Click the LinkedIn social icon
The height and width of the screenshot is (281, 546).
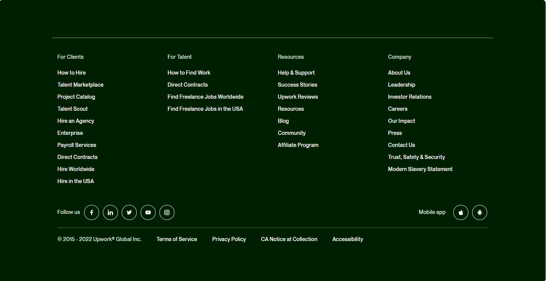pyautogui.click(x=110, y=212)
